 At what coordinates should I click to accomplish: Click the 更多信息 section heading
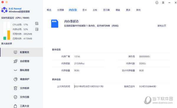pos(56,80)
